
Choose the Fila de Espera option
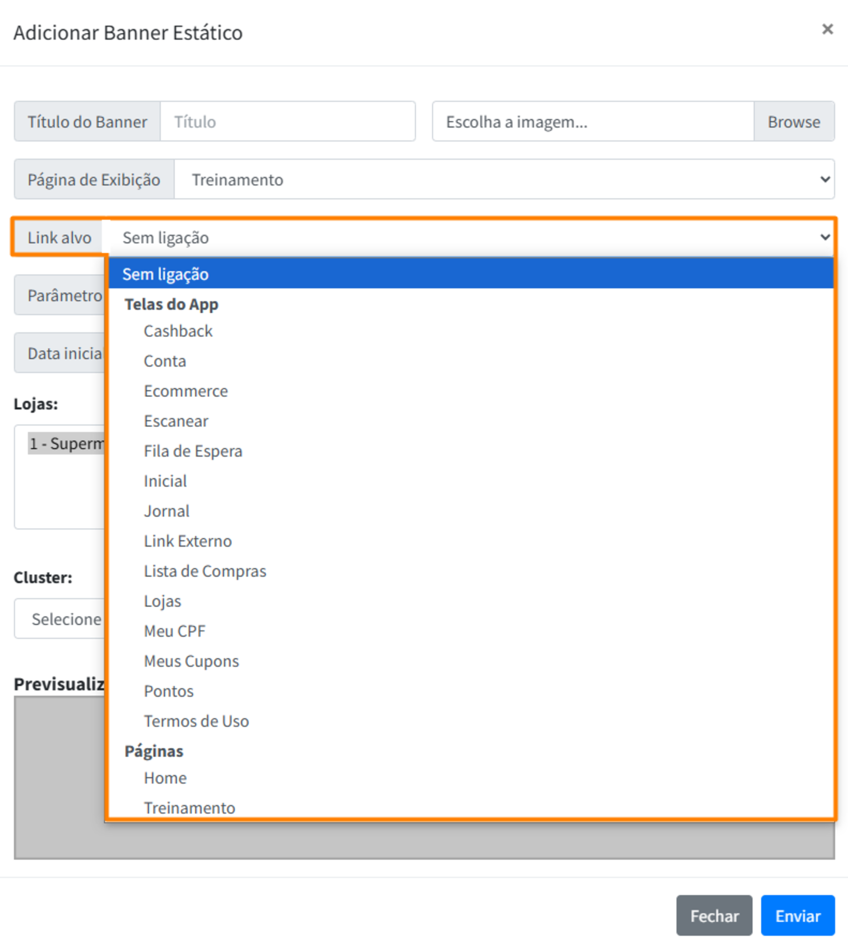[193, 451]
